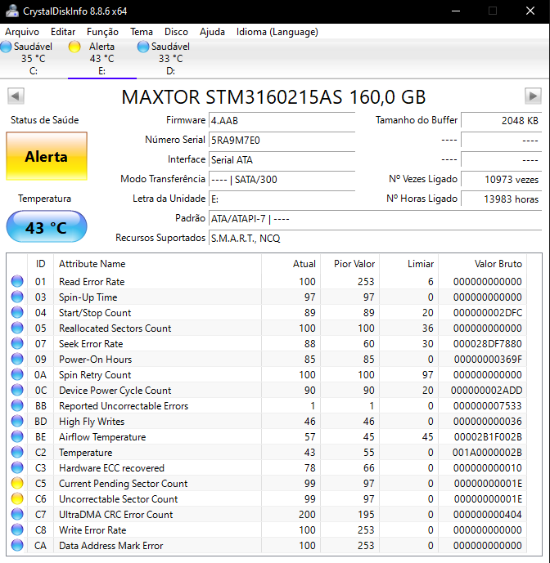Select the 'Current Pending Sector Count' attribute name

[x=124, y=484]
